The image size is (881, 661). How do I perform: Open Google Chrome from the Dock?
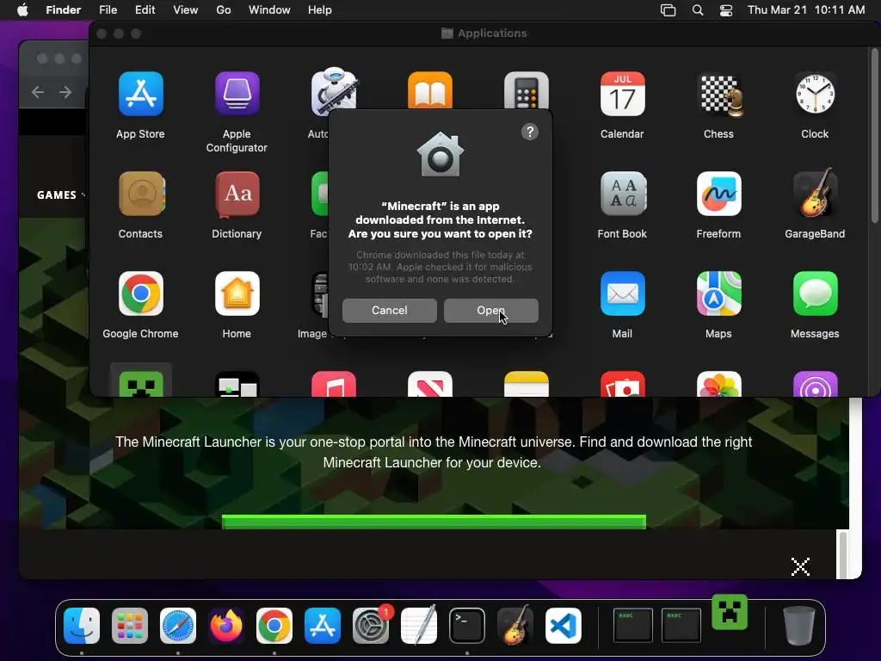[x=274, y=626]
